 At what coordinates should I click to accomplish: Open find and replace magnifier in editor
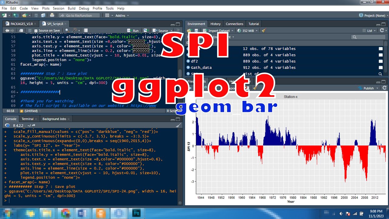pyautogui.click(x=67, y=30)
